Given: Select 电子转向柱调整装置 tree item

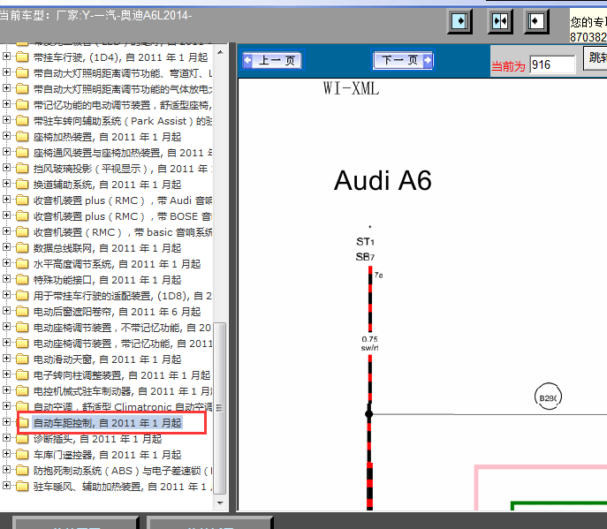Looking at the screenshot, I should coord(122,375).
